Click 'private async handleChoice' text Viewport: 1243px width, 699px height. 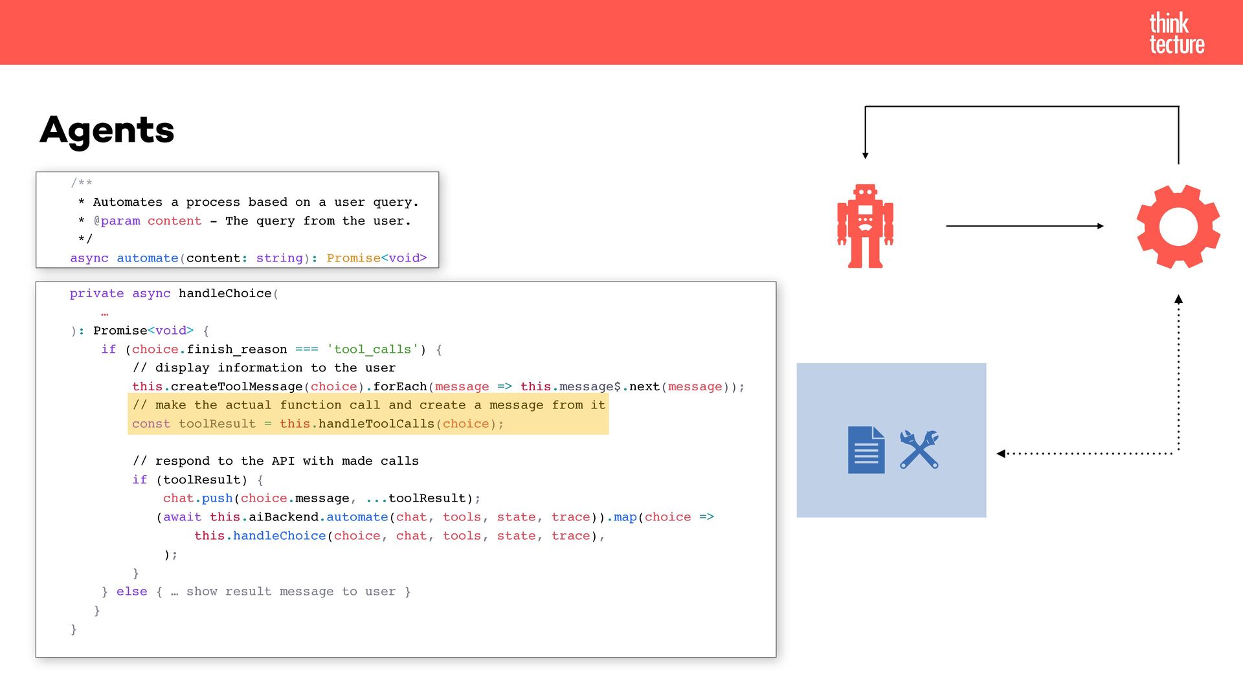[171, 294]
